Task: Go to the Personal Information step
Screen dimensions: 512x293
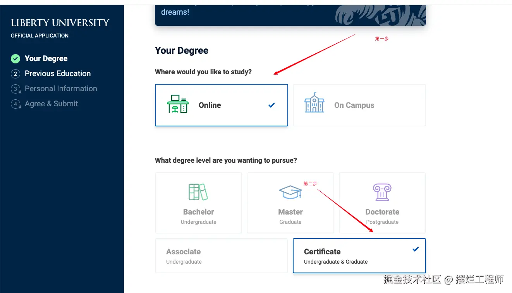Action: (61, 89)
